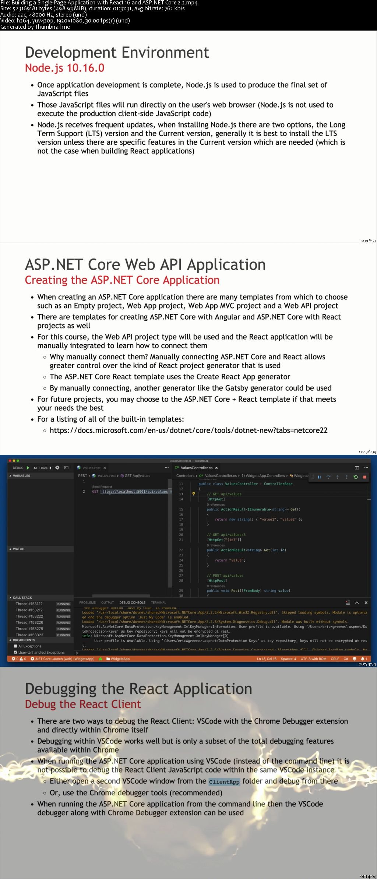
Task: Select Thread #153278 in call stack
Action: (40, 629)
